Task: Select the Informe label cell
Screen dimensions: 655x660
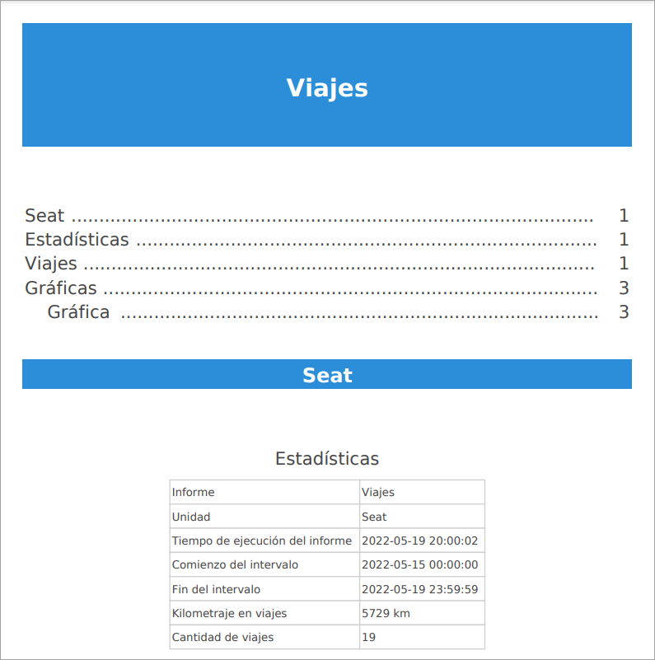Action: tap(194, 493)
